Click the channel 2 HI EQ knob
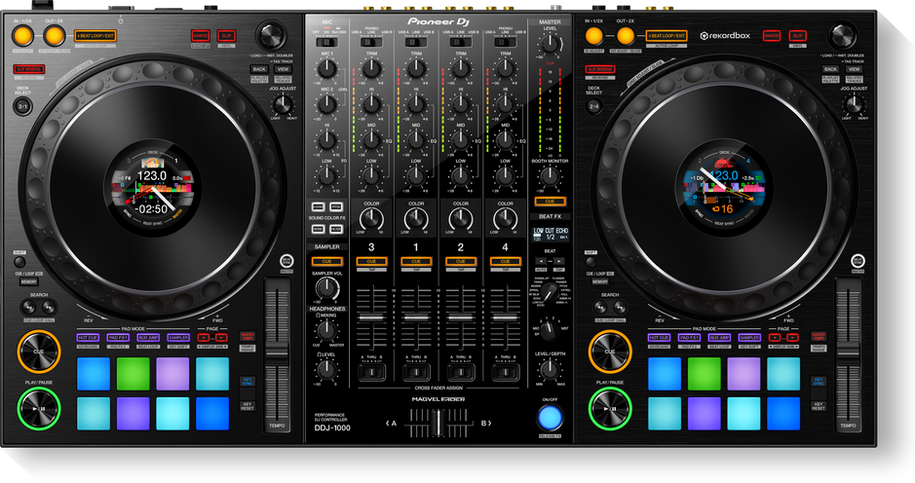 pos(460,104)
